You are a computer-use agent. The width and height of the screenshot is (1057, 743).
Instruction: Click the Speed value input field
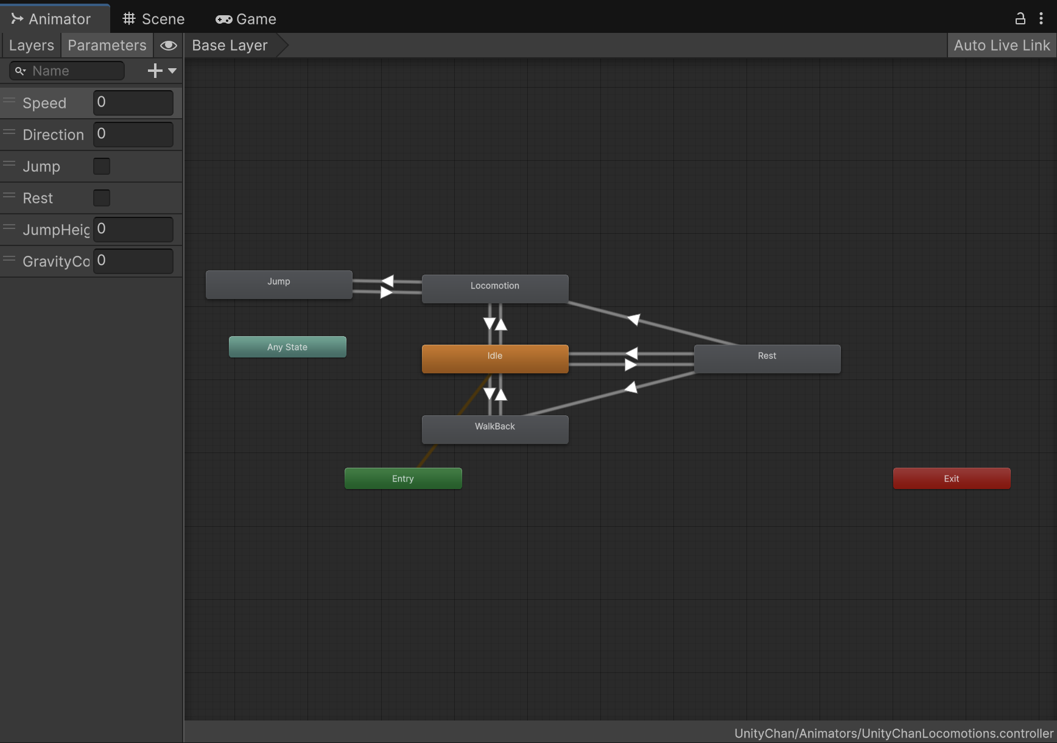pos(133,102)
